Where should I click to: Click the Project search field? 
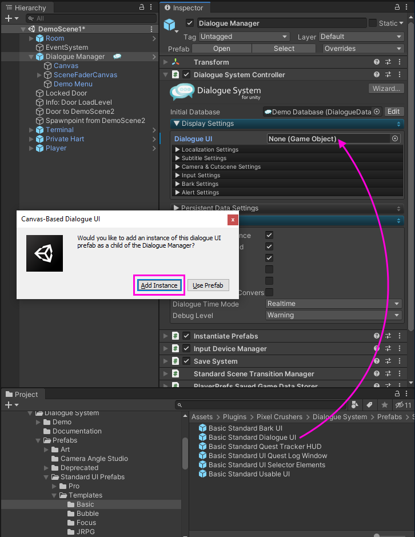pyautogui.click(x=261, y=405)
